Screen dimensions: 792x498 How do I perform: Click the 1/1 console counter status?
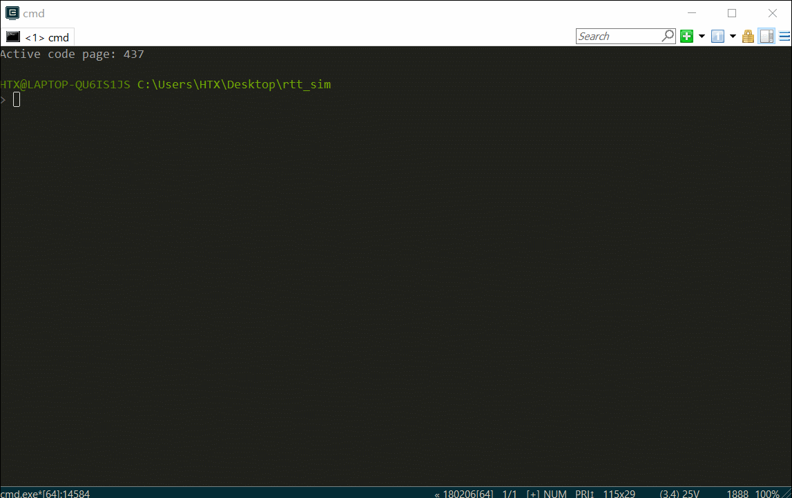pyautogui.click(x=510, y=493)
